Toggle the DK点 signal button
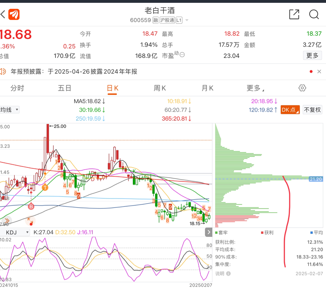This screenshot has height=288, width=326. (x=290, y=110)
